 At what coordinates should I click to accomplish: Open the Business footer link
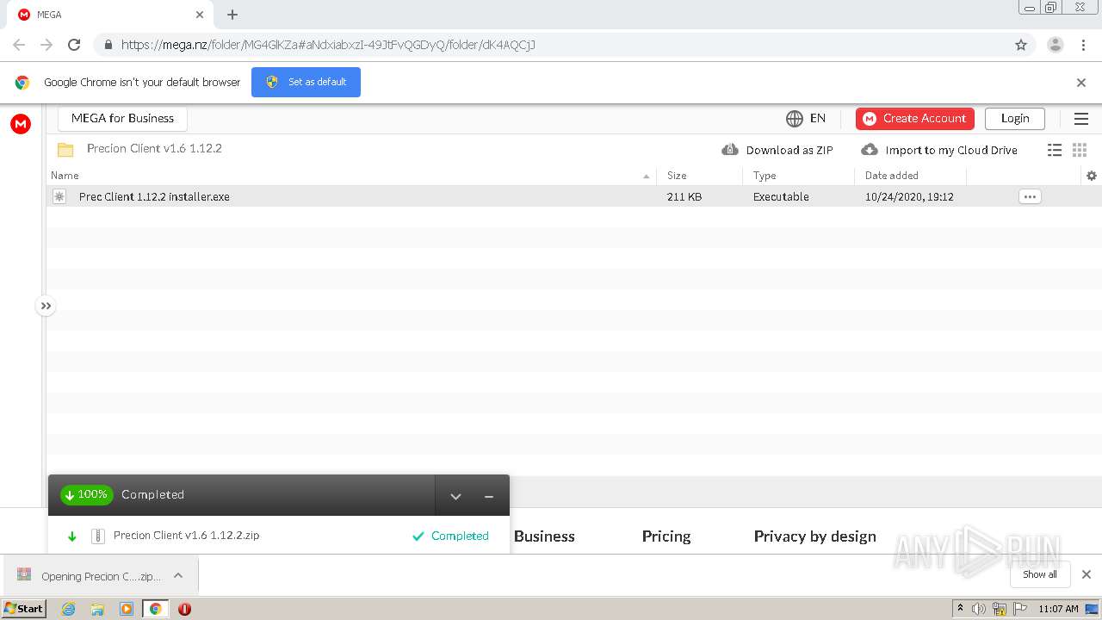(x=544, y=536)
